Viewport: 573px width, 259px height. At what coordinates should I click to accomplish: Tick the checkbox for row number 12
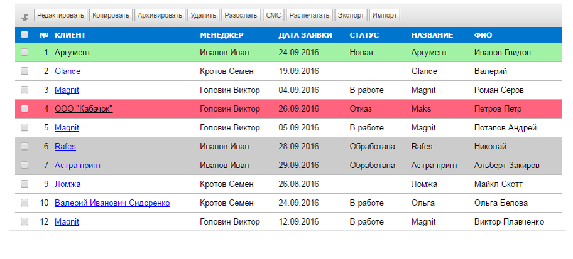point(25,221)
